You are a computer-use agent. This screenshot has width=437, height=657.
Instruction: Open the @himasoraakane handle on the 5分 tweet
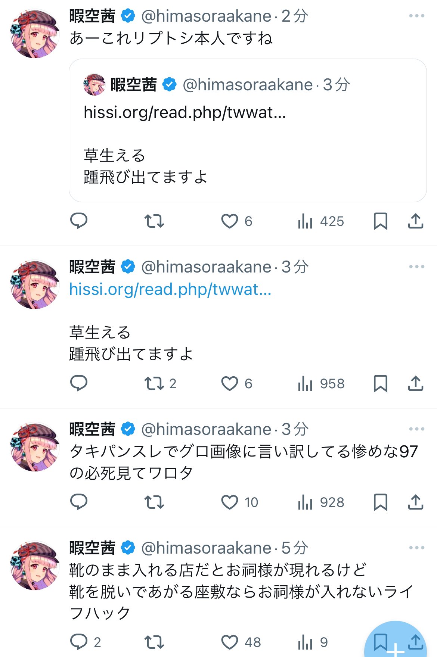[206, 548]
